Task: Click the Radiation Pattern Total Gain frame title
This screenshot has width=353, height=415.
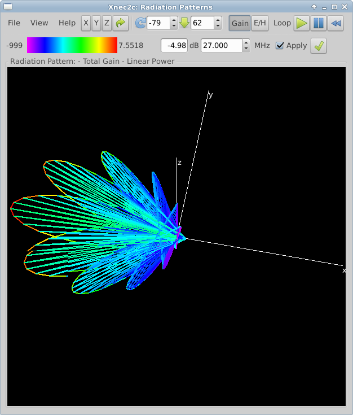Action: click(x=92, y=61)
